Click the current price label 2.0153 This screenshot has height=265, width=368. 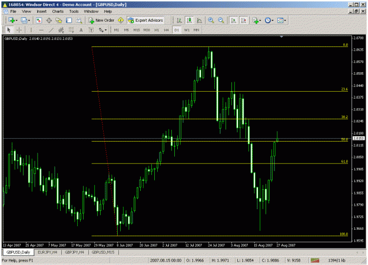[359, 139]
